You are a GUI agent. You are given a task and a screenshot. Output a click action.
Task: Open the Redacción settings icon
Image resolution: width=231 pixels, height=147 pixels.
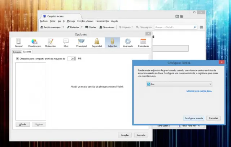pyautogui.click(x=51, y=43)
